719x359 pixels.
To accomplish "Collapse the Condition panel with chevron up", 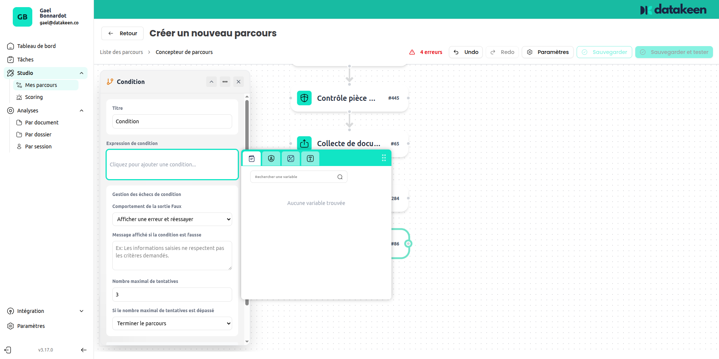I will coord(211,82).
